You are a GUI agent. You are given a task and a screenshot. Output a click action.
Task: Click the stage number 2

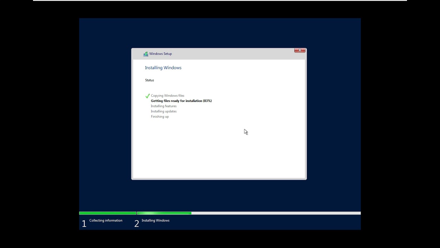tap(136, 224)
